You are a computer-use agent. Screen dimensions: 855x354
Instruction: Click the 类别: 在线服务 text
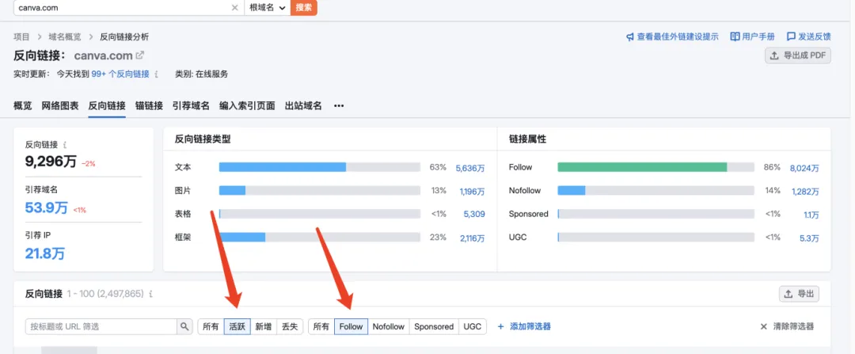coord(201,74)
